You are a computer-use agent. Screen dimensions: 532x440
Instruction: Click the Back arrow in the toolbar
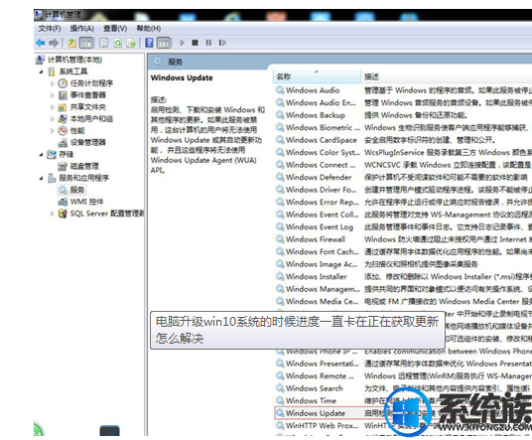(x=41, y=43)
